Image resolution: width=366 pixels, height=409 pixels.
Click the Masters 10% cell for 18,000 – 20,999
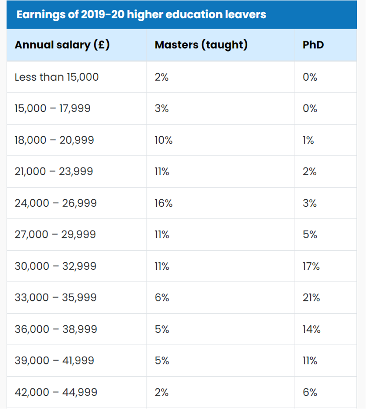[x=221, y=140]
